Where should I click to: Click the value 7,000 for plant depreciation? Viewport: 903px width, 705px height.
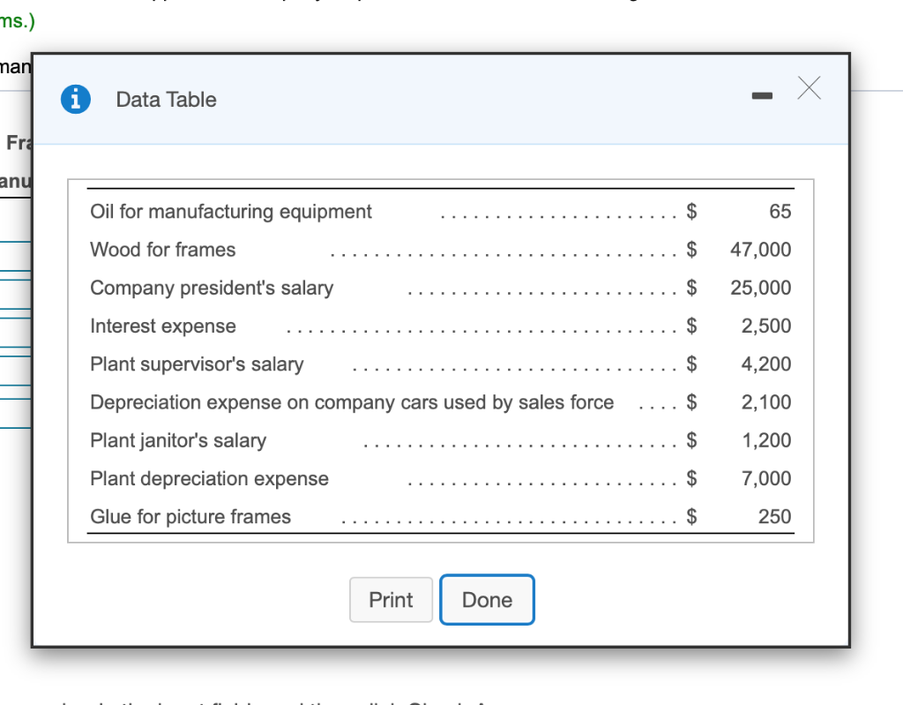click(766, 478)
